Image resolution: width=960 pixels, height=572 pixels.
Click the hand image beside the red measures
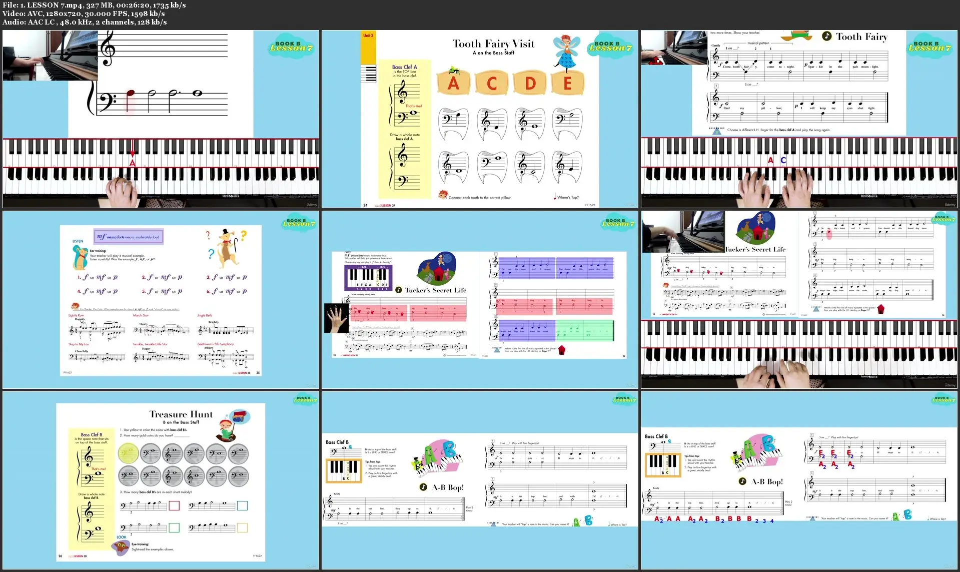337,318
